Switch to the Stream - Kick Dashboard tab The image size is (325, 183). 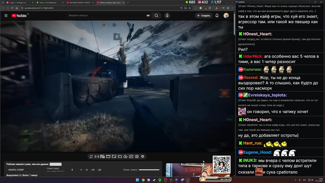50,3
